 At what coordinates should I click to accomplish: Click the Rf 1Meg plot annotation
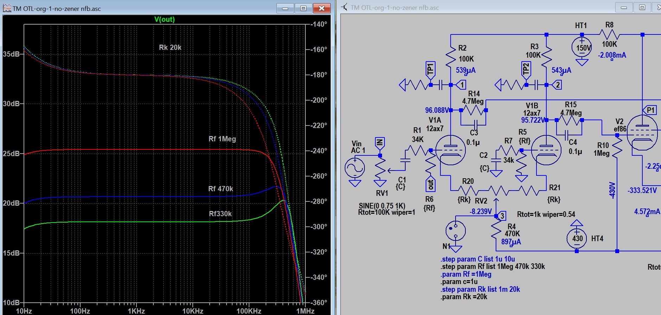pyautogui.click(x=222, y=139)
